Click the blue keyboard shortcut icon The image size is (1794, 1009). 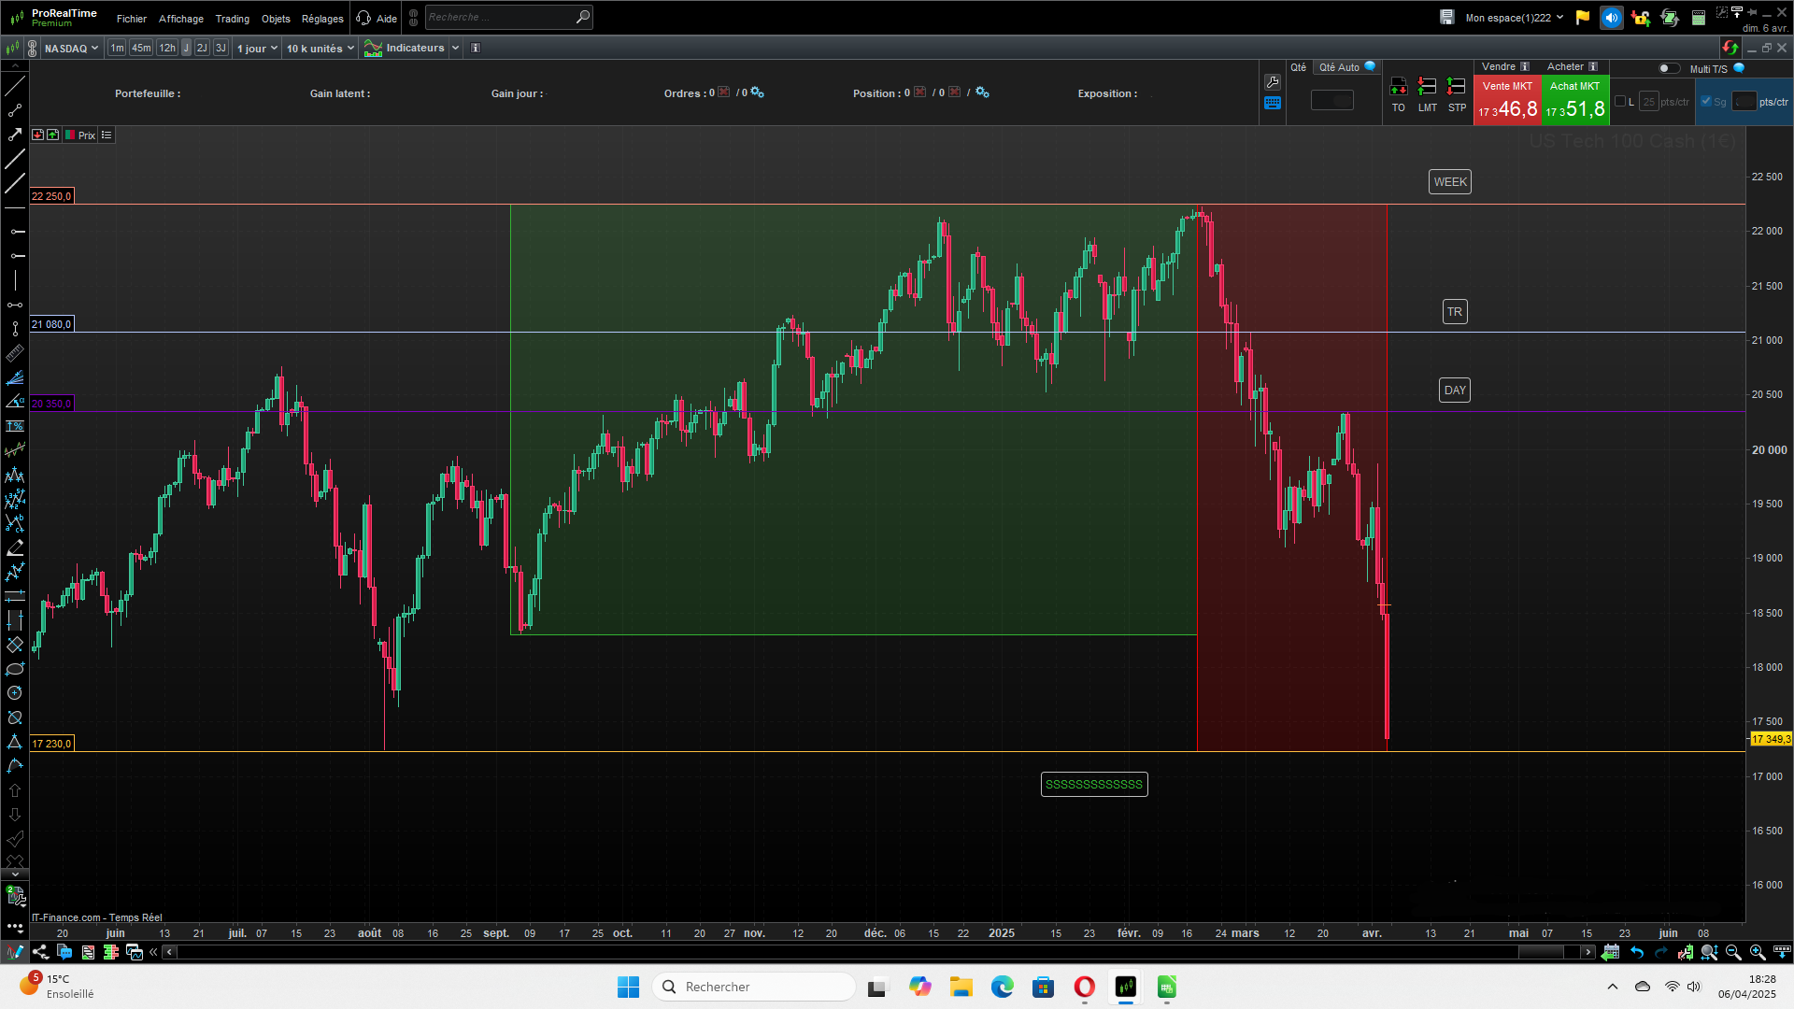tap(1272, 104)
